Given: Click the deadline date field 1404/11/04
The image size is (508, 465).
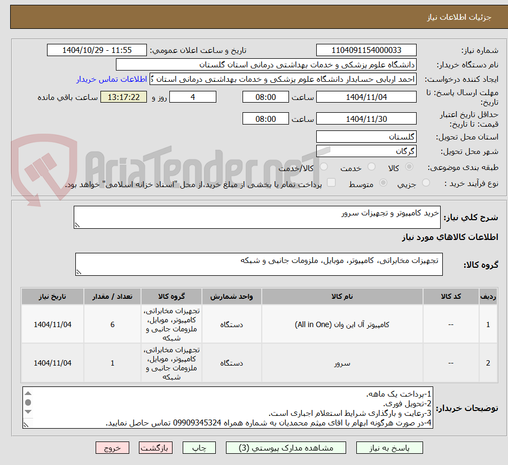Looking at the screenshot, I should pyautogui.click(x=367, y=97).
